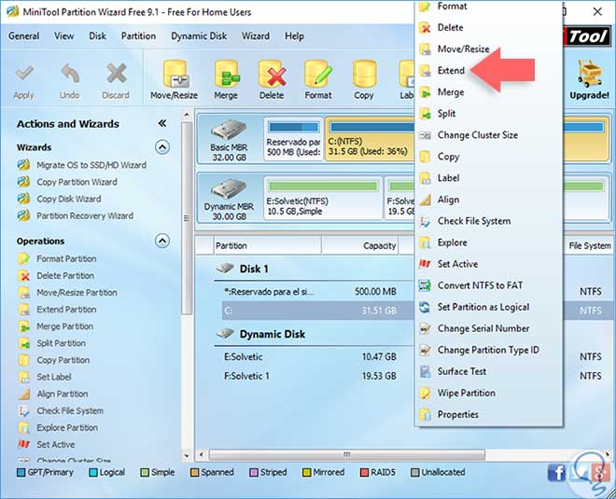616x499 pixels.
Task: Select Align Partition in Operations list
Action: pyautogui.click(x=53, y=394)
